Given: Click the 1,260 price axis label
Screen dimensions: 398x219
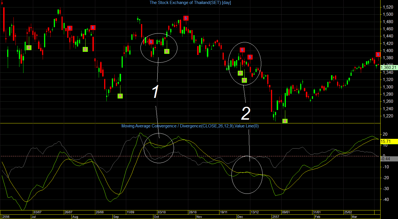Looking at the screenshot, I should (388, 101).
